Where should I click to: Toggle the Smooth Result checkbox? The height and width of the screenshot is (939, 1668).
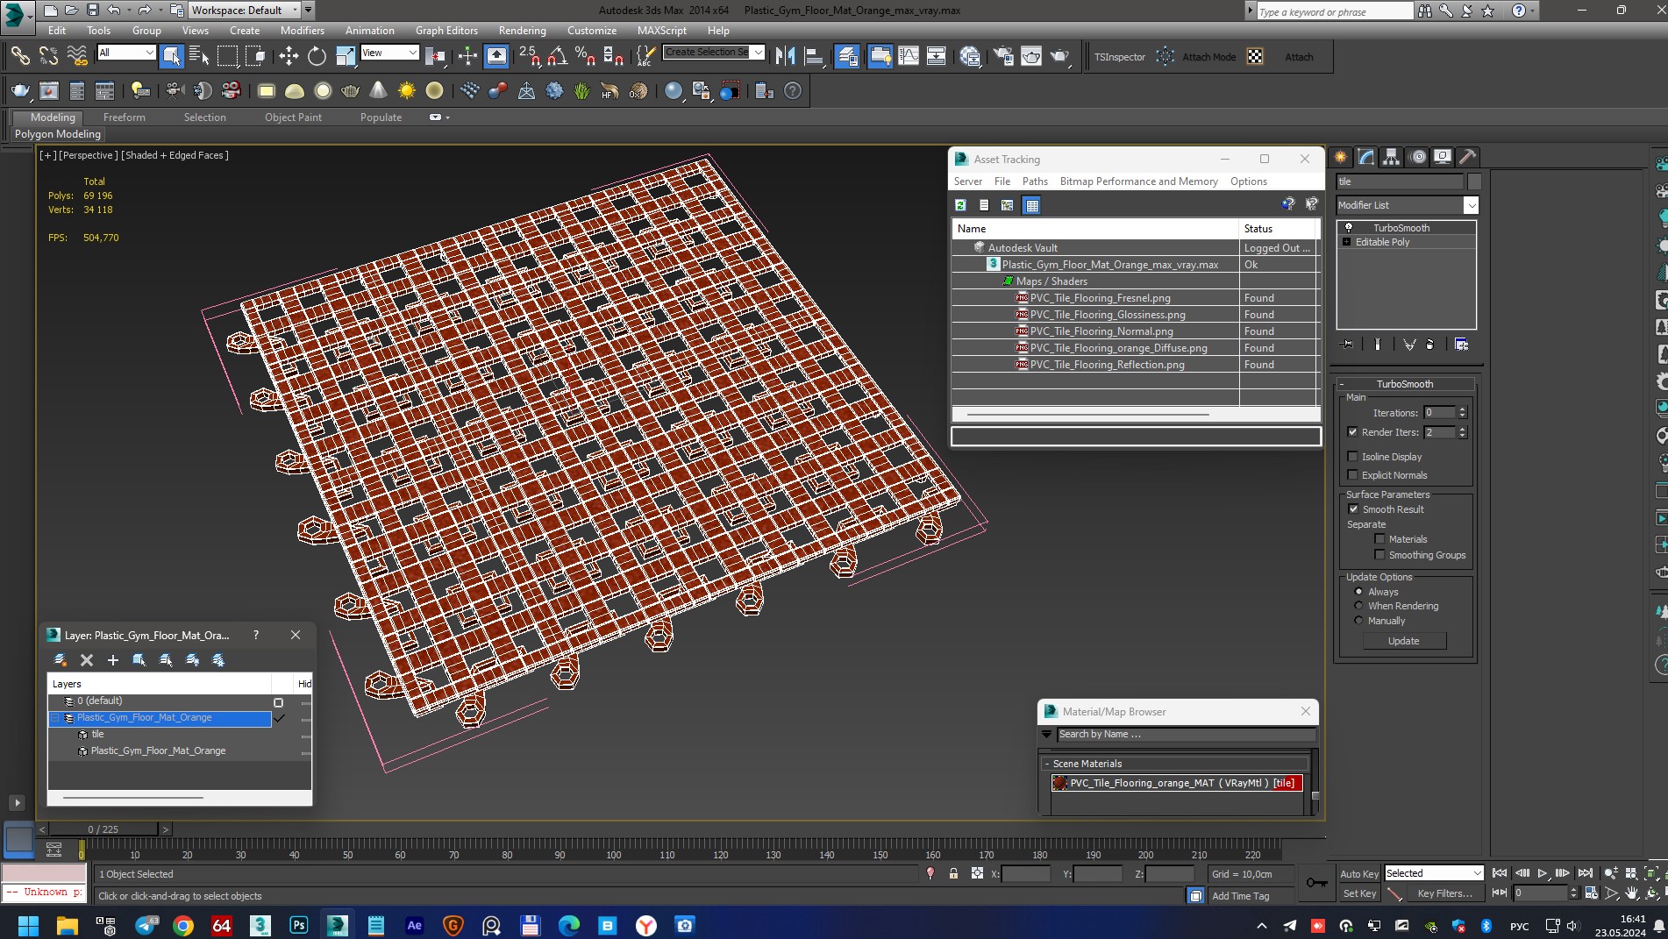click(x=1352, y=509)
